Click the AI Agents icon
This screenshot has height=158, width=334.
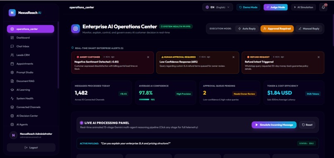tap(12, 124)
